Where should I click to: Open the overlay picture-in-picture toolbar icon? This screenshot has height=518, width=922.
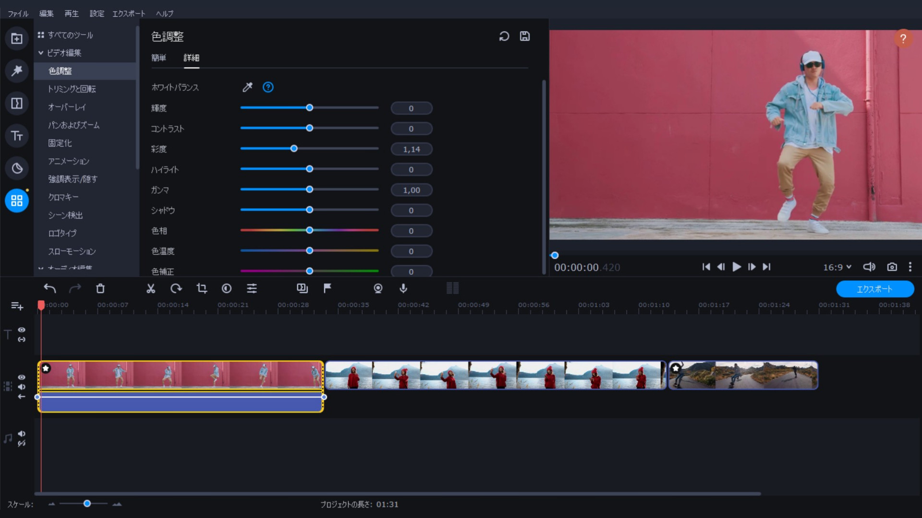tap(302, 288)
